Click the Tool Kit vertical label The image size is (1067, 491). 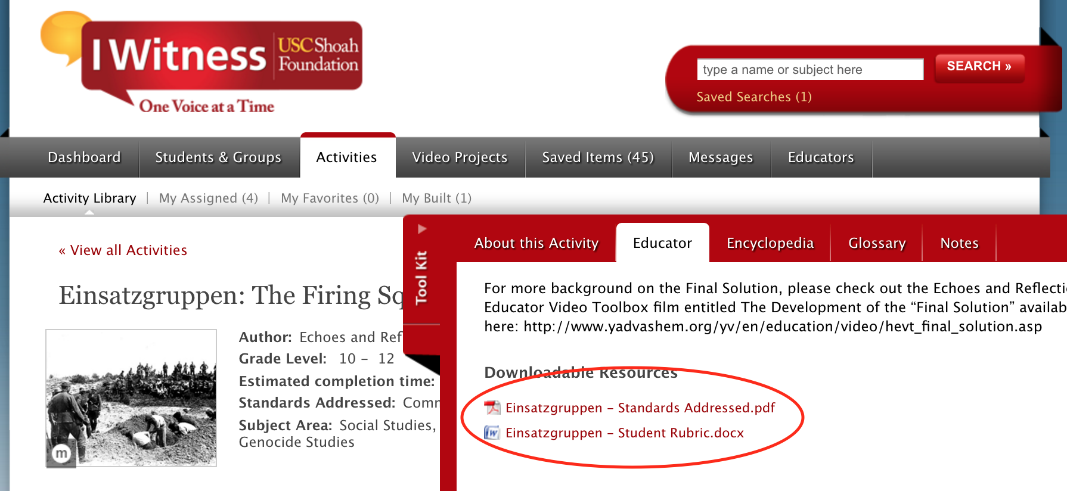(x=421, y=277)
